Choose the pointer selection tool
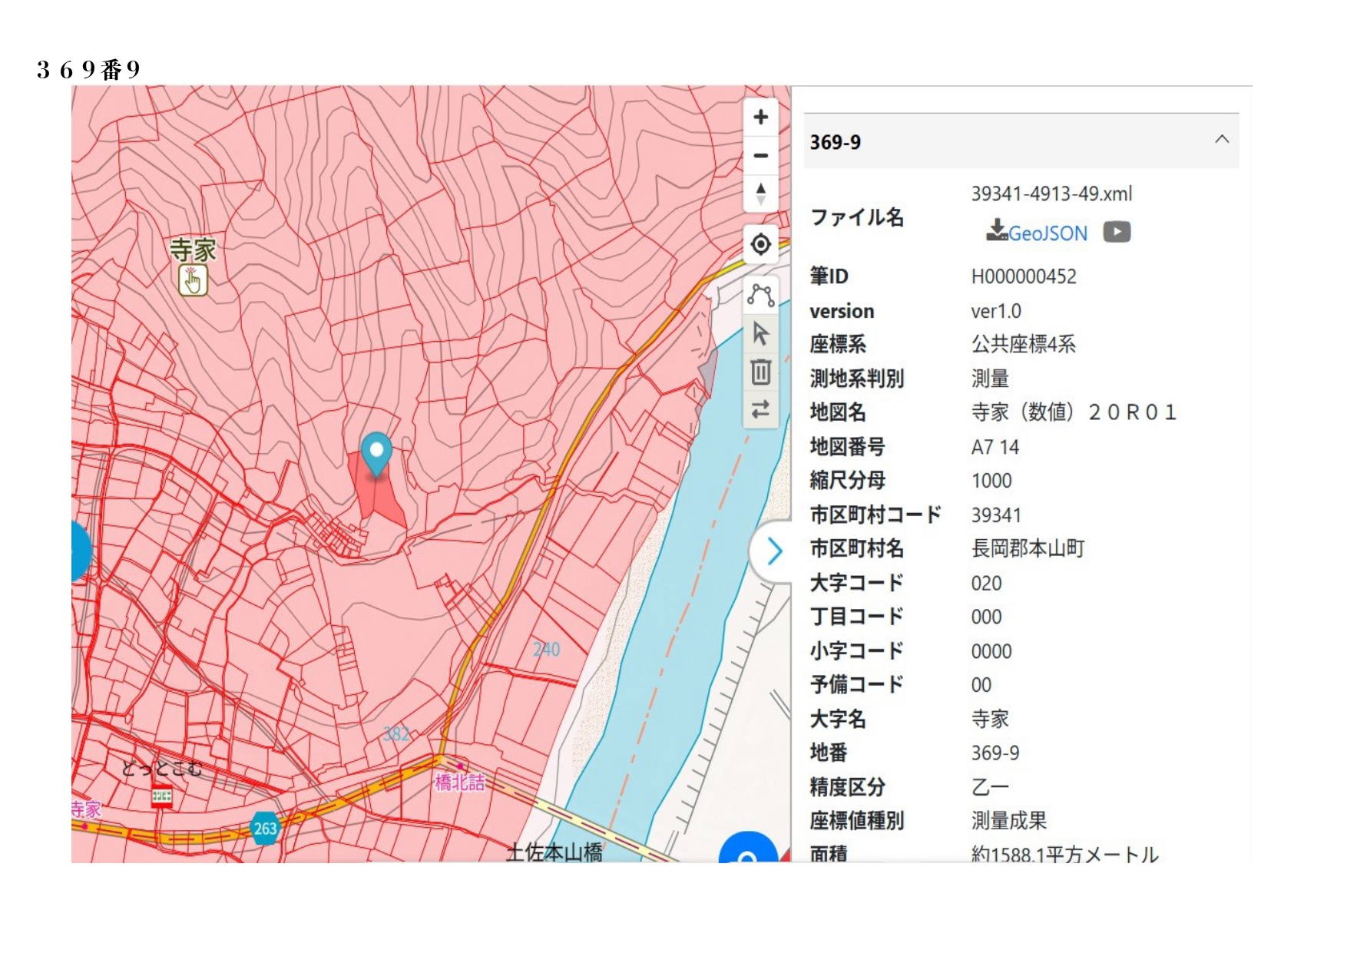Viewport: 1347px width, 953px height. click(760, 333)
